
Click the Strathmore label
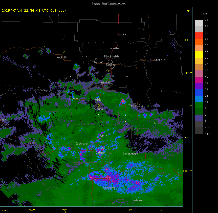point(130,154)
